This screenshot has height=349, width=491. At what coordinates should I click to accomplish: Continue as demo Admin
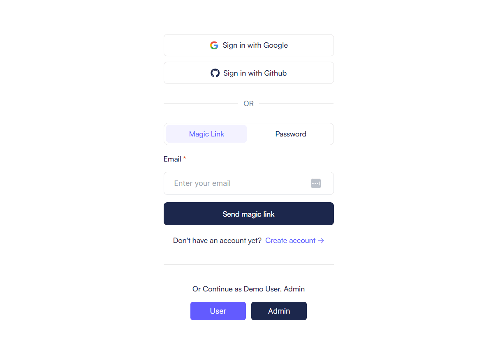(x=279, y=311)
